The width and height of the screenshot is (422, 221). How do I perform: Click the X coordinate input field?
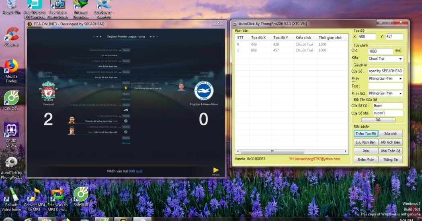coord(367,37)
